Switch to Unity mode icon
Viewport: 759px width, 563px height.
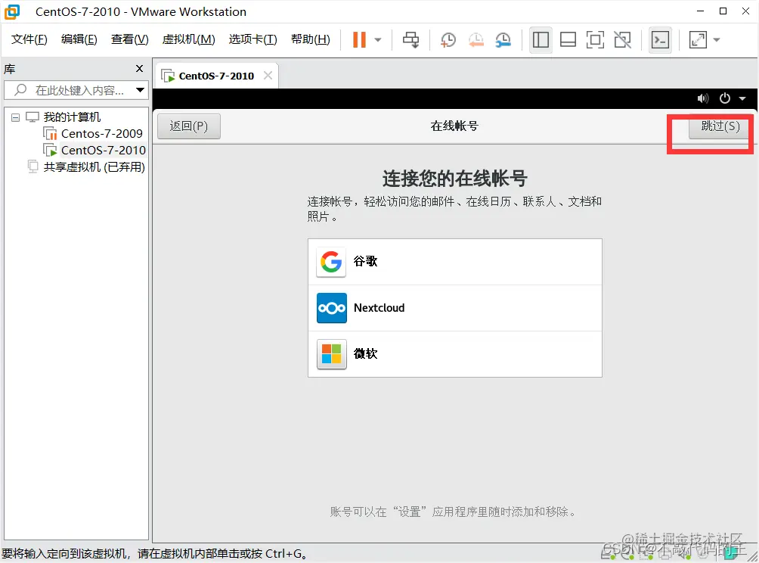click(x=622, y=40)
